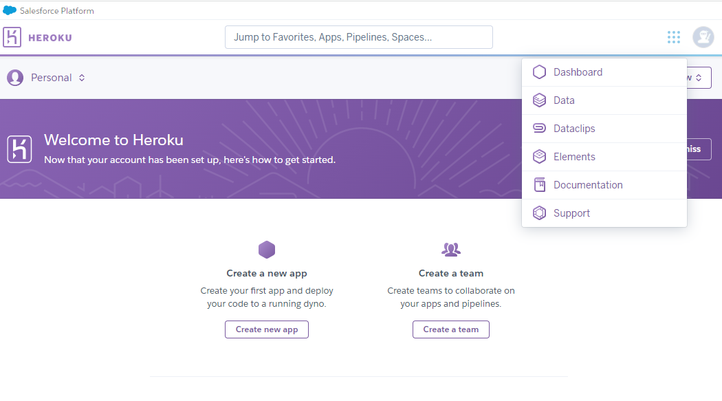
Task: Open the partially hidden New dropdown button
Action: click(699, 78)
